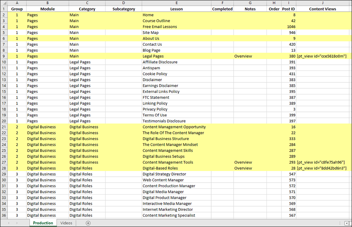Select the "Digital Strategy Director" cell
This screenshot has width=352, height=227.
[x=176, y=174]
